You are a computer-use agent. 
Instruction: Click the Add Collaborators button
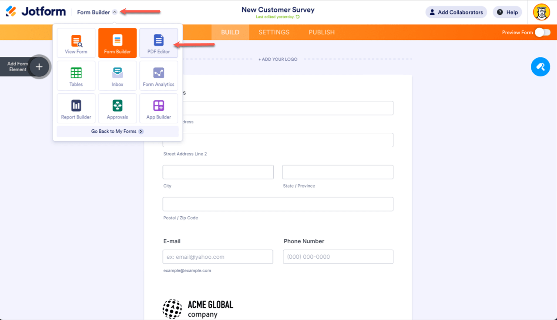[456, 12]
